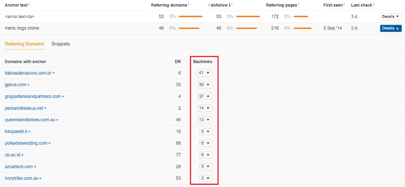Click the info icon next to First seen
This screenshot has width=405, height=187.
344,4
